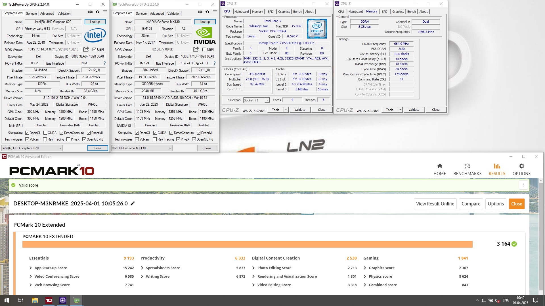545x306 pixels.
Task: Click View Result Online button
Action: 435,204
